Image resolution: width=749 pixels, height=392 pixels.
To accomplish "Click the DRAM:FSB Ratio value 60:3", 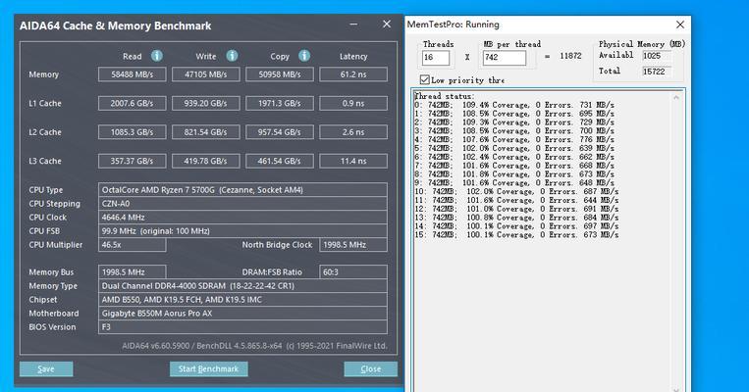I will [x=353, y=272].
